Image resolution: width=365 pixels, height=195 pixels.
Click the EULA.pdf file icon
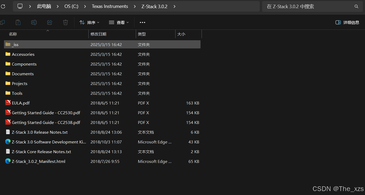tap(8, 103)
